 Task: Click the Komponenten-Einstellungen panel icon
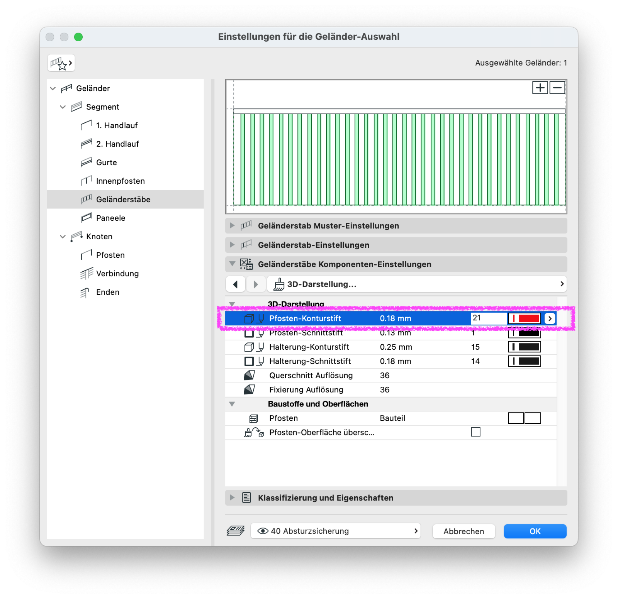pyautogui.click(x=246, y=264)
